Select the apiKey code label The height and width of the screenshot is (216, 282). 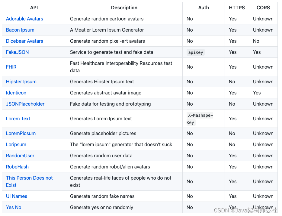coord(195,52)
